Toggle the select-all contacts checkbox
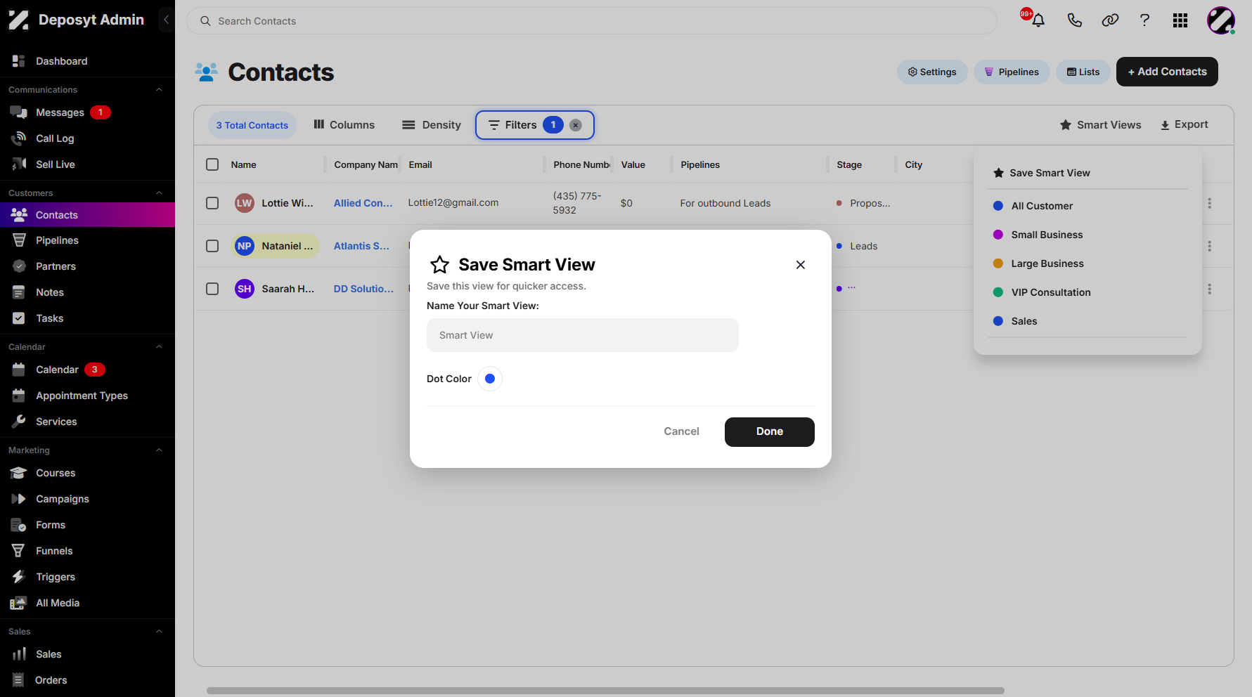The image size is (1252, 697). click(212, 164)
